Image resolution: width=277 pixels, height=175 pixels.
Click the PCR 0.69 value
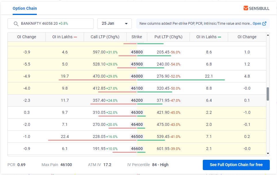tap(21, 165)
